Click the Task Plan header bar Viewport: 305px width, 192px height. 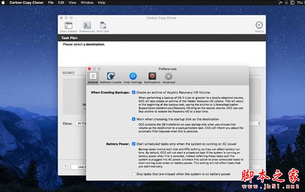(162, 38)
